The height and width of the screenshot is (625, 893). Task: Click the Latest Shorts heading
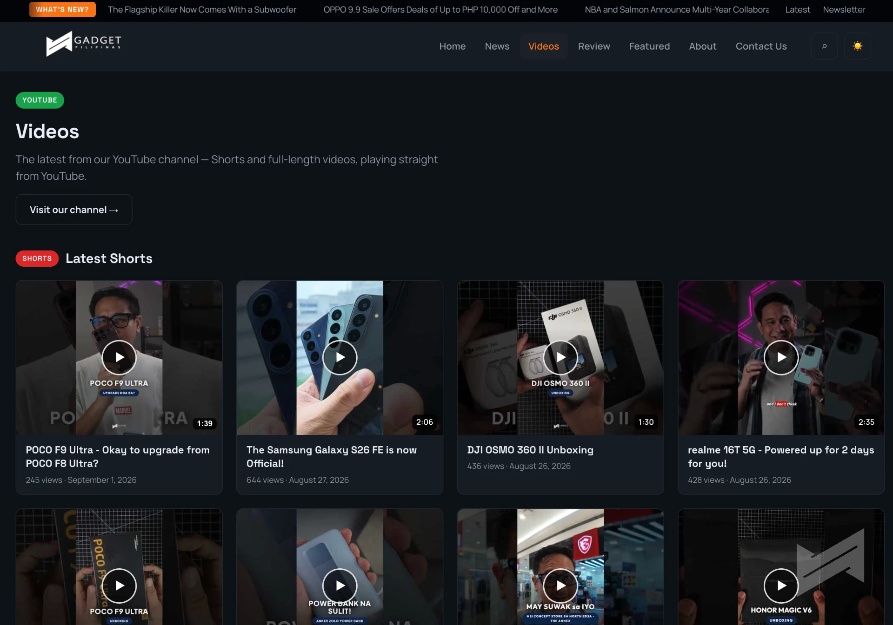tap(109, 259)
